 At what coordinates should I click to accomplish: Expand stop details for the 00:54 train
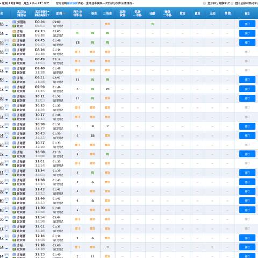coord(6,26)
